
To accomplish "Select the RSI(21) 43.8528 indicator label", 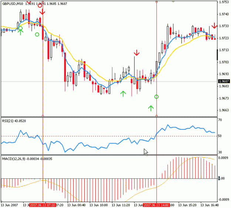I will coord(14,121).
